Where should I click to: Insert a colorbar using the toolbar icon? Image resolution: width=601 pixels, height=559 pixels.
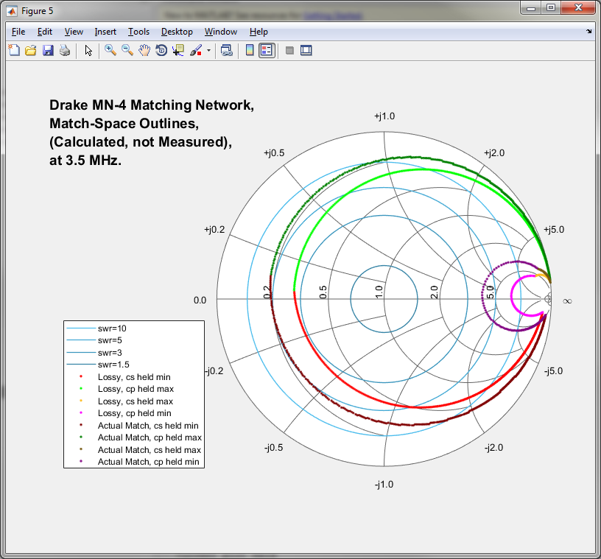pos(250,50)
